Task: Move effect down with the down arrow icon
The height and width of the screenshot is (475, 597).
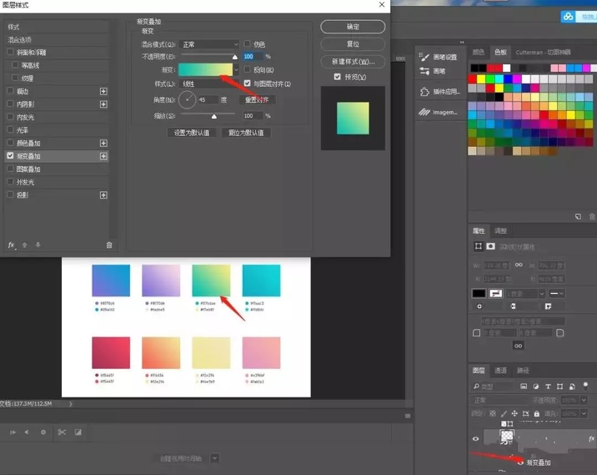Action: click(38, 245)
